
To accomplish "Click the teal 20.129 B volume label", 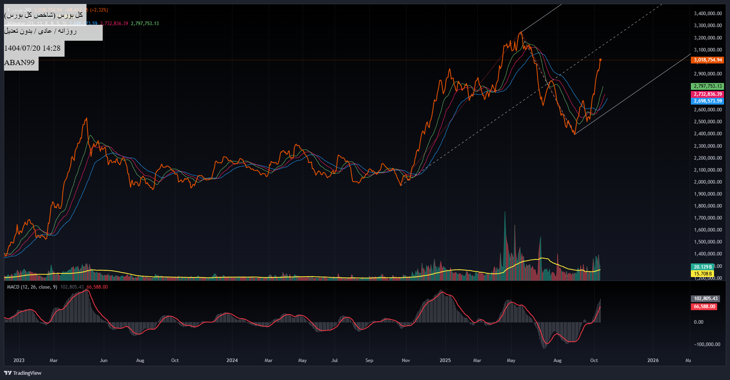I will [702, 267].
